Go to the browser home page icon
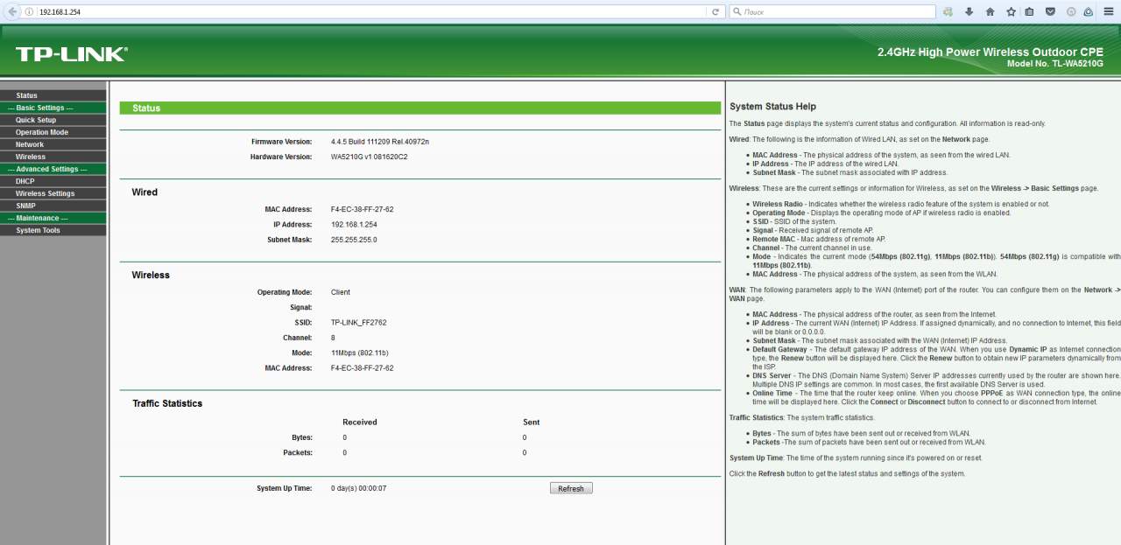Screen dimensions: 1121x545 (x=990, y=11)
